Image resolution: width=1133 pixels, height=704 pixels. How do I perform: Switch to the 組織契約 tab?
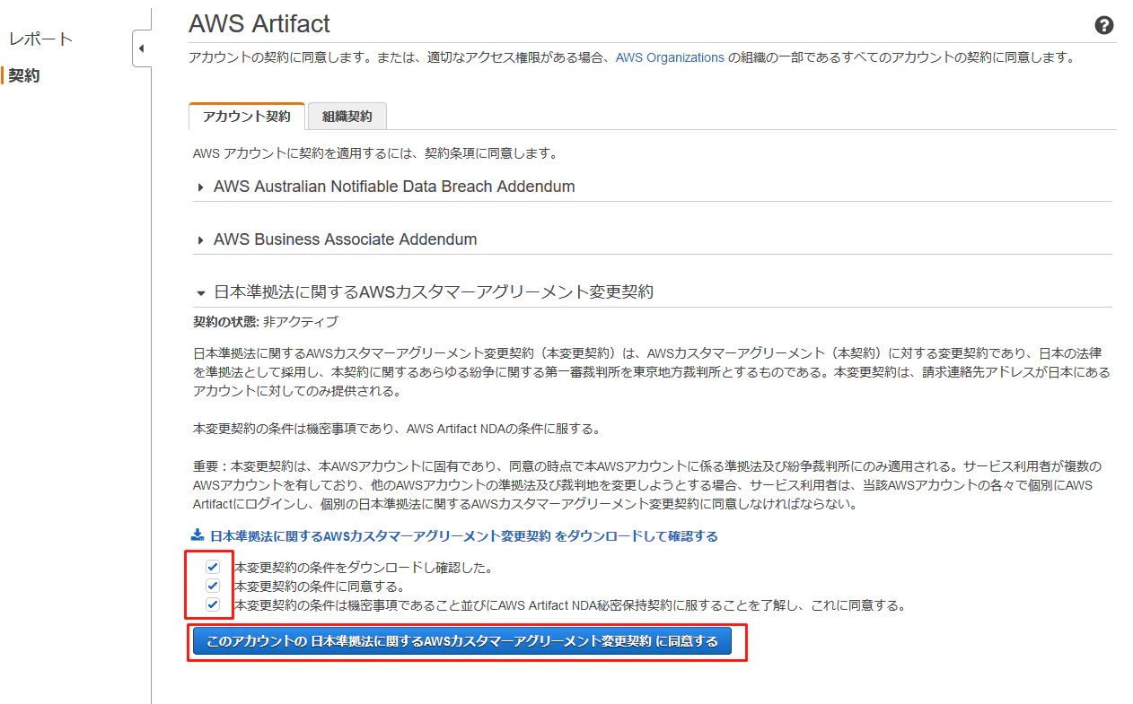point(347,117)
